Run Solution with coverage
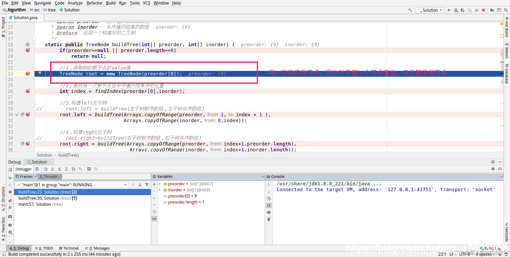Viewport: 510px width, 257px height. pyautogui.click(x=463, y=10)
